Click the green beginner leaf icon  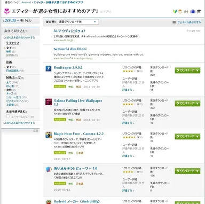coord(175,12)
